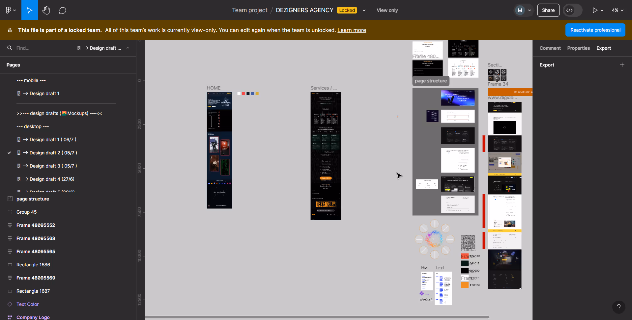
Task: Select the Hand tool
Action: pos(46,10)
